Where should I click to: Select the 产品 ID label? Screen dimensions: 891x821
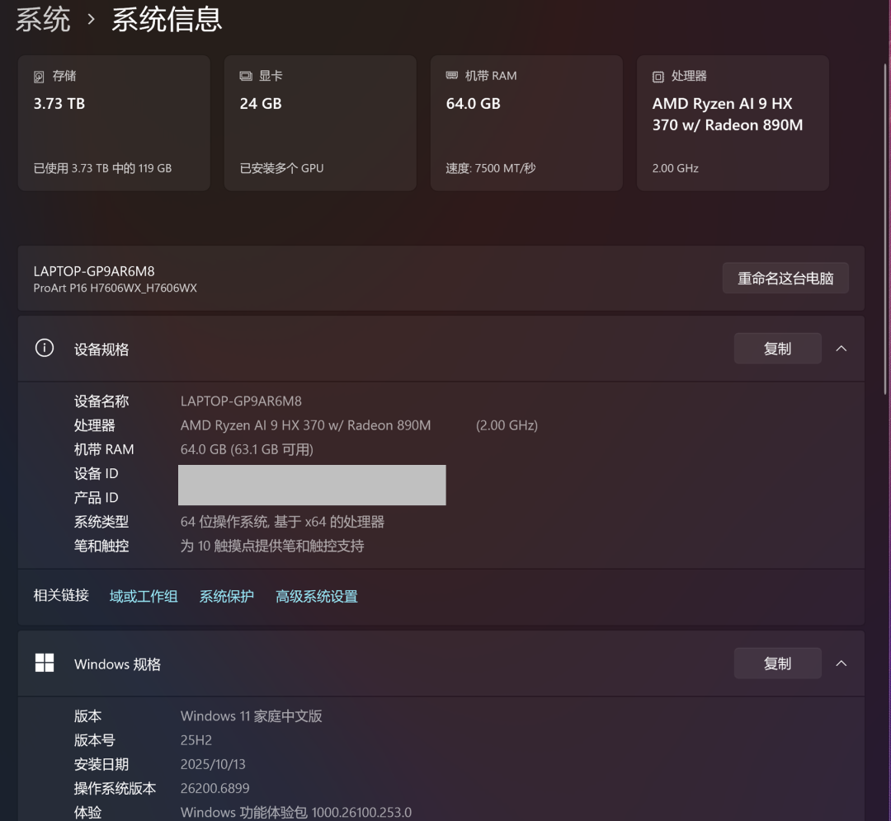click(96, 497)
